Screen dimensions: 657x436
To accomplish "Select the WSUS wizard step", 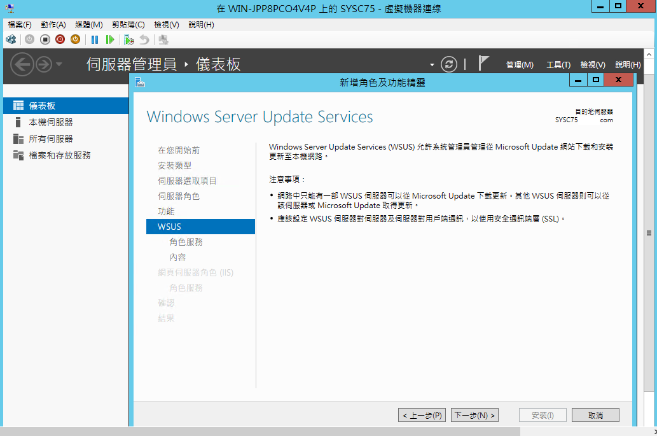I will point(201,227).
